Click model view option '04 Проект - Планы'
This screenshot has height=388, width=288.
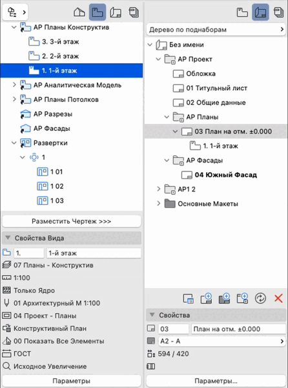pos(45,316)
